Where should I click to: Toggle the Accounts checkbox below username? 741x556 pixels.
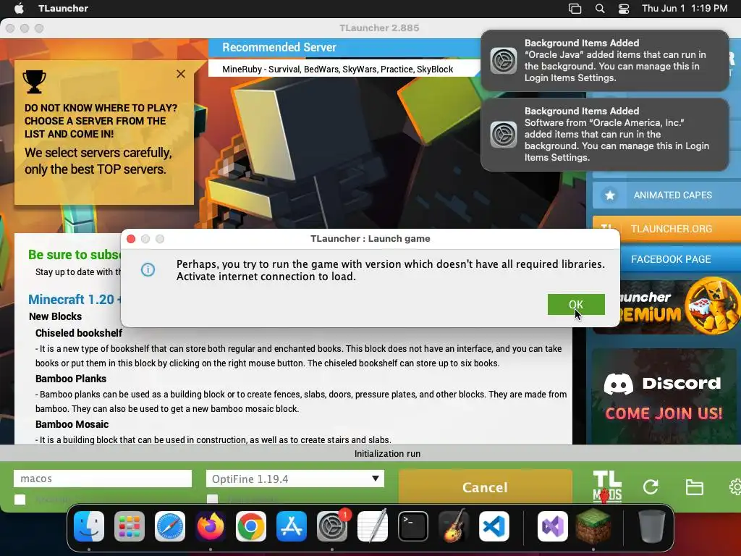(x=20, y=500)
